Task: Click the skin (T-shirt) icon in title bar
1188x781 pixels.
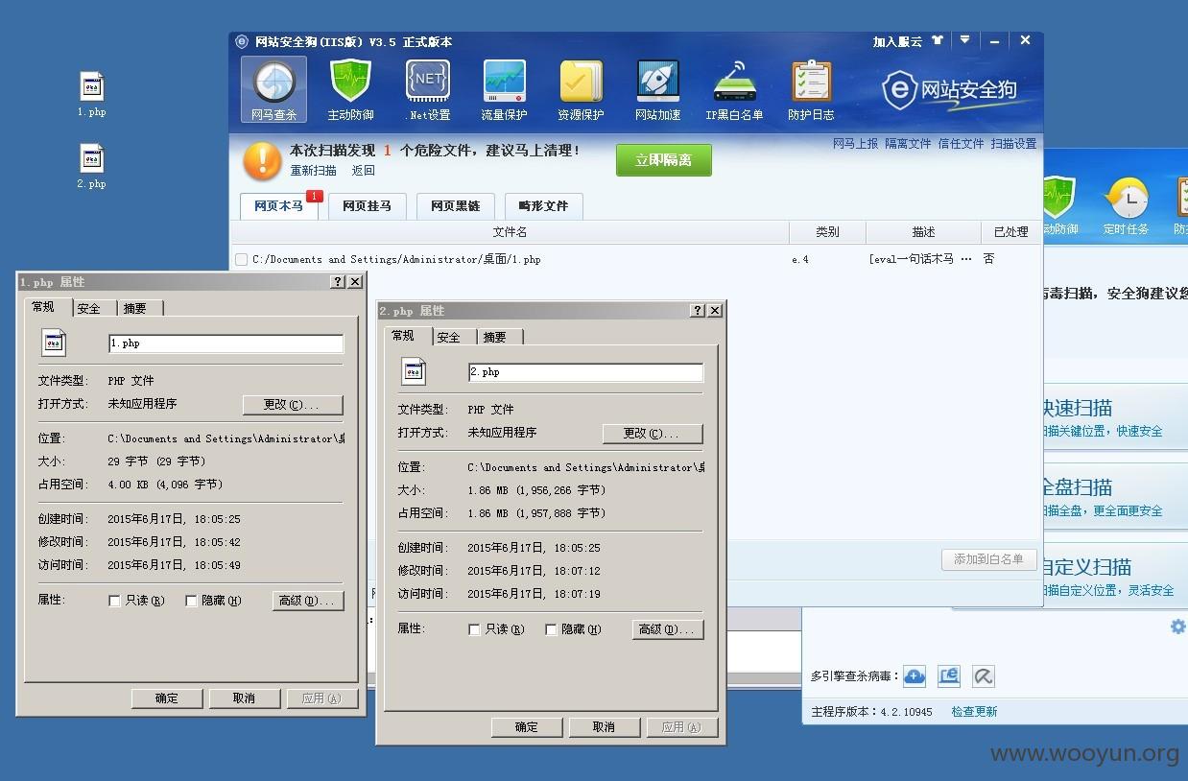Action: tap(938, 41)
